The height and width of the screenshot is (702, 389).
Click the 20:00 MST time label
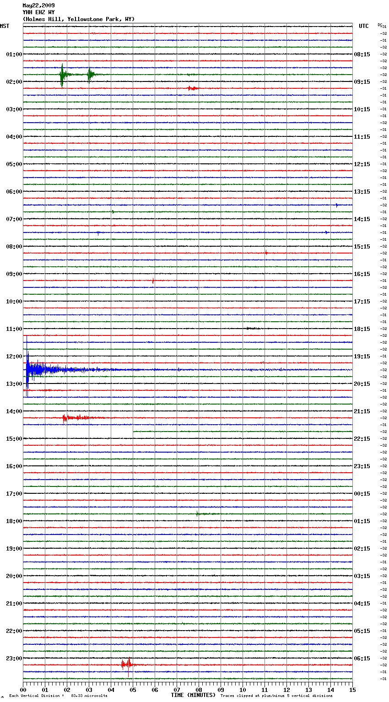[x=14, y=576]
